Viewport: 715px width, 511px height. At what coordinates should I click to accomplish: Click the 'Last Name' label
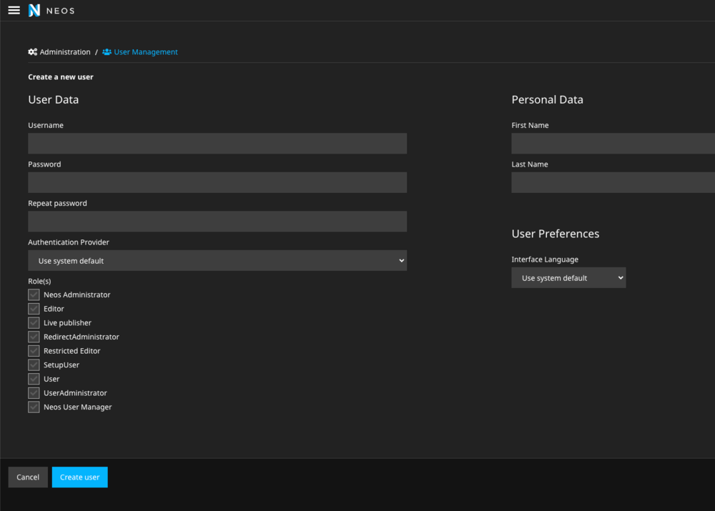[x=530, y=164]
